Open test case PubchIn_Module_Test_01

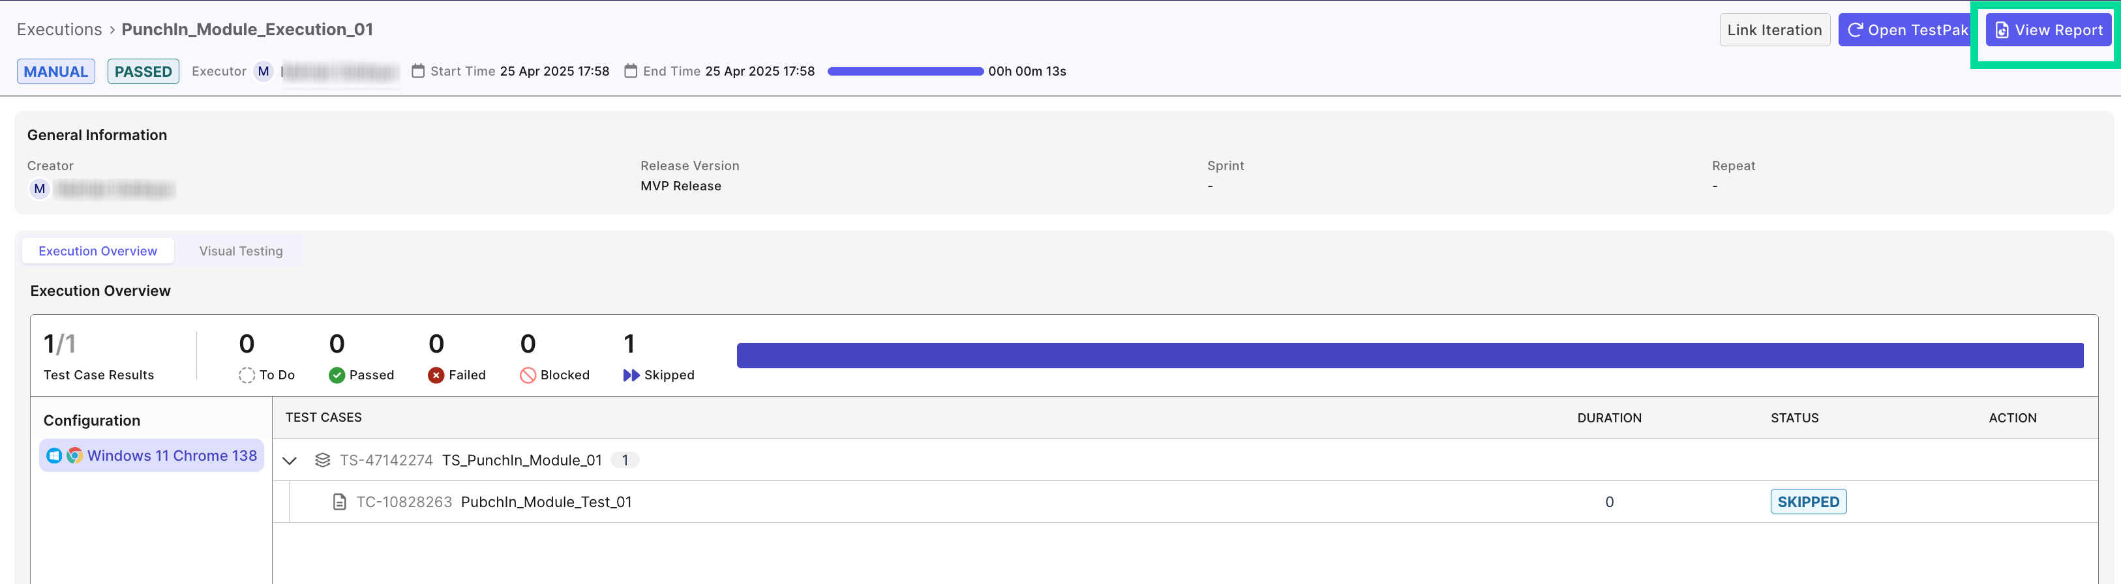[546, 502]
